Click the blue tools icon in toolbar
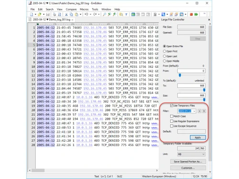Viewport: 239px width, 179px height. 163,14
